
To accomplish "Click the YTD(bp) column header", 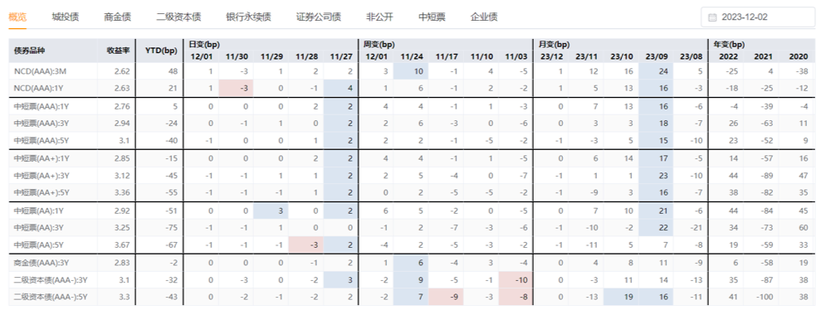I will tap(161, 51).
